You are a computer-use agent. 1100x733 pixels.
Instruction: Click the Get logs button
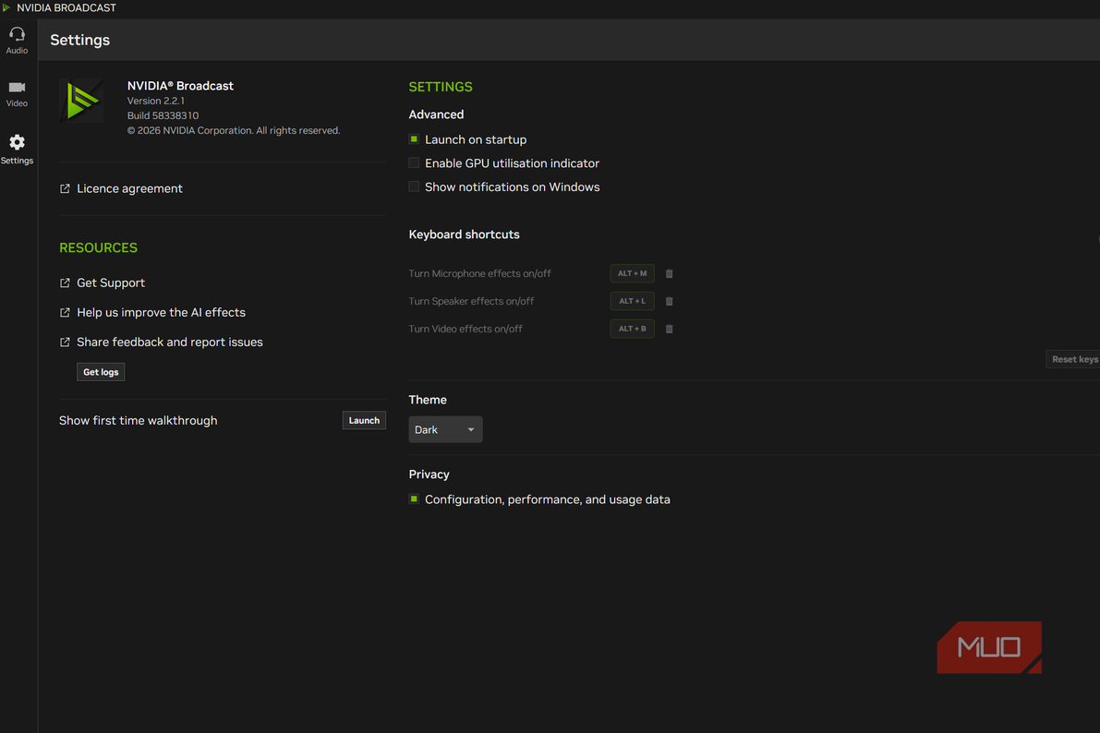[x=101, y=372]
